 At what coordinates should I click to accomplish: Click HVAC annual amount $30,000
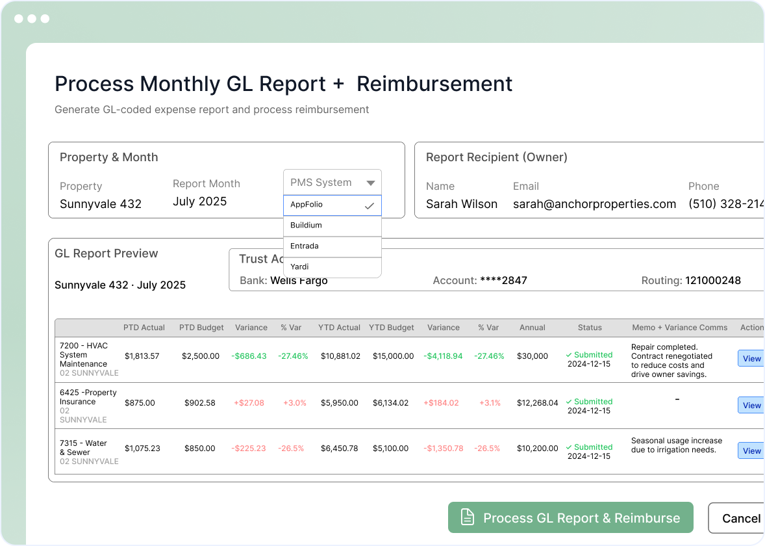pos(533,356)
